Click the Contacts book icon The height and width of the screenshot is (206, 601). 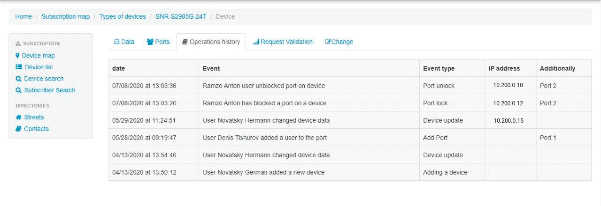coord(19,129)
